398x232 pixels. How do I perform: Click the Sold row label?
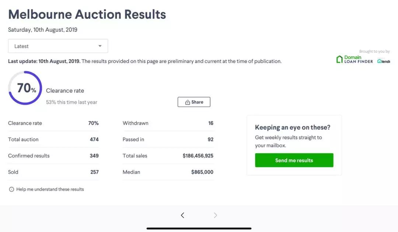(x=13, y=172)
